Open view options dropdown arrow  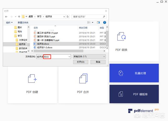[93, 22]
